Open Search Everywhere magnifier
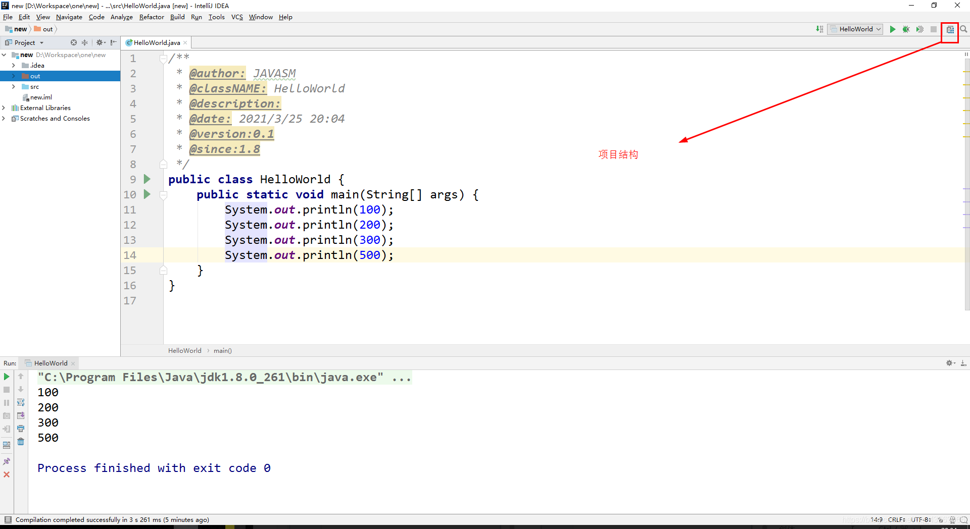 point(963,29)
